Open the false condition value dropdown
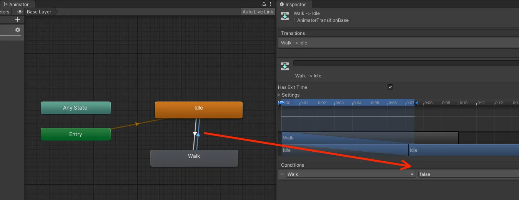519x200 pixels. pos(468,174)
